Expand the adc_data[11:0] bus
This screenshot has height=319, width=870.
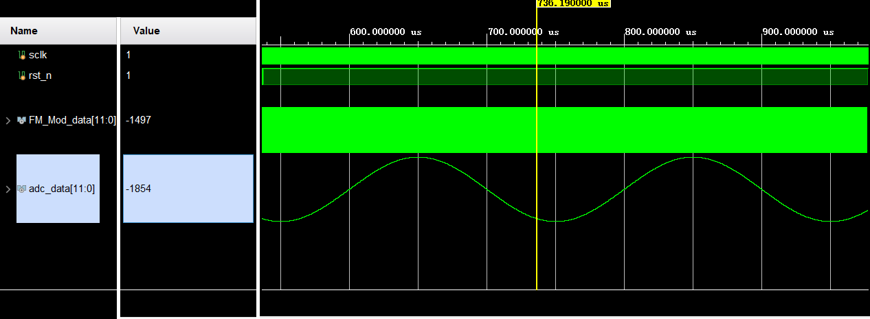pos(8,189)
